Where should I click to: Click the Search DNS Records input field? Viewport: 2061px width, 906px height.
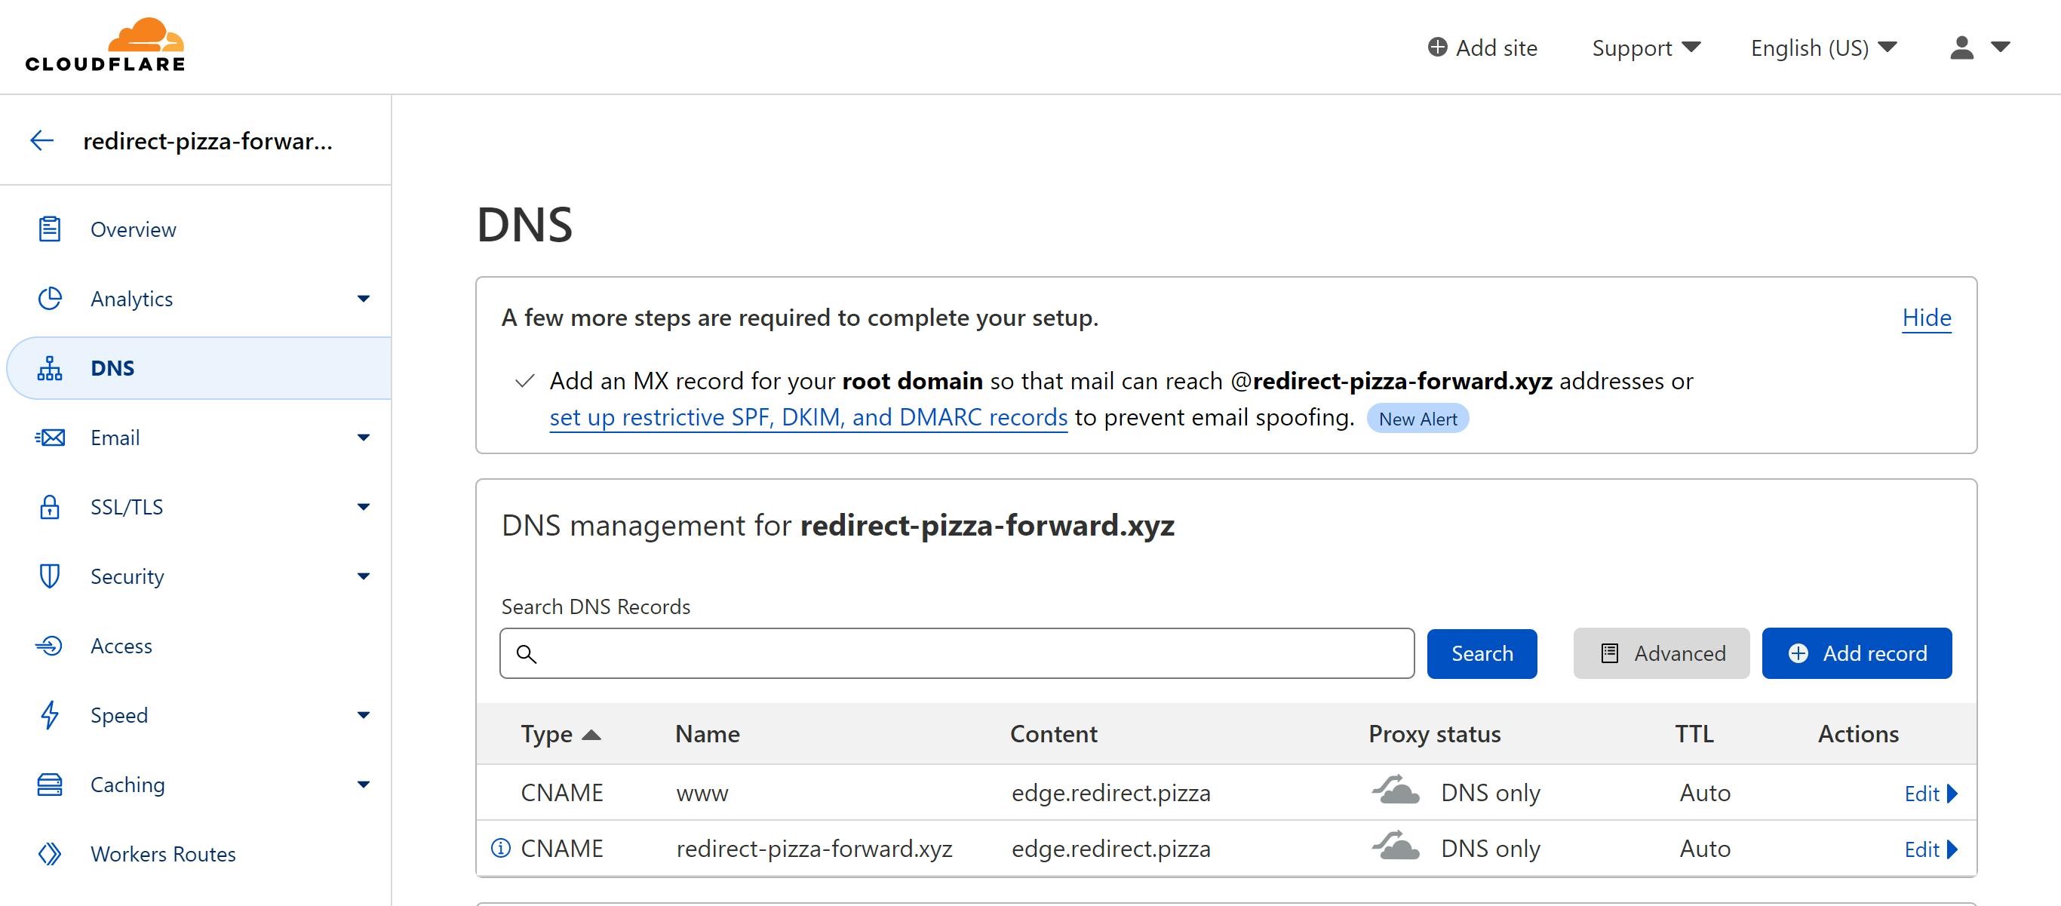click(x=956, y=653)
